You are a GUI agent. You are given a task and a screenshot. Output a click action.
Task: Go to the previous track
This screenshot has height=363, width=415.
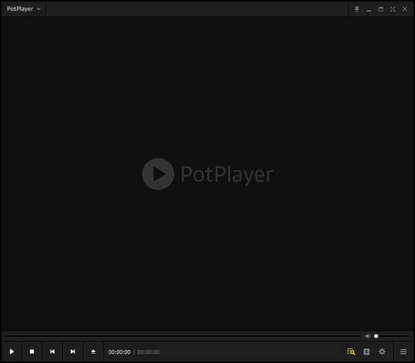[x=52, y=352]
